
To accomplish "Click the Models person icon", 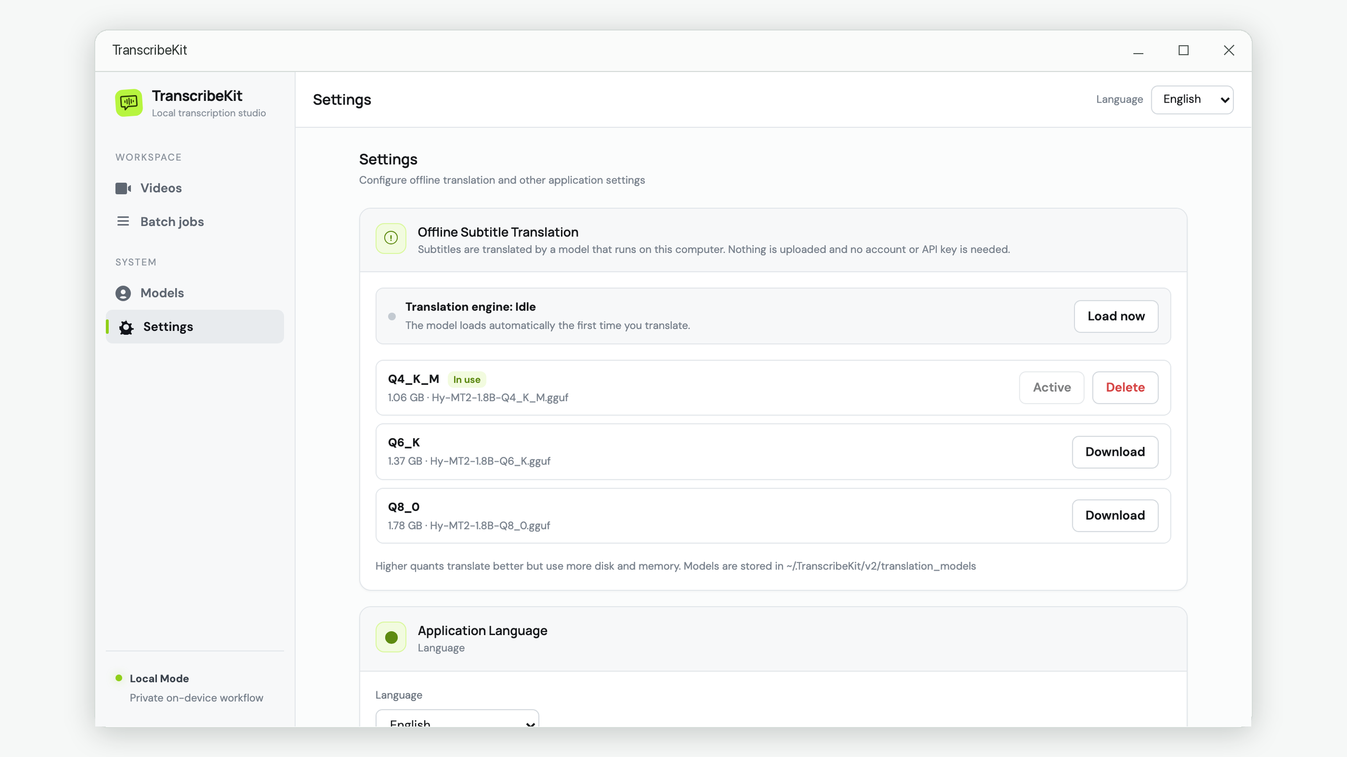I will point(123,293).
